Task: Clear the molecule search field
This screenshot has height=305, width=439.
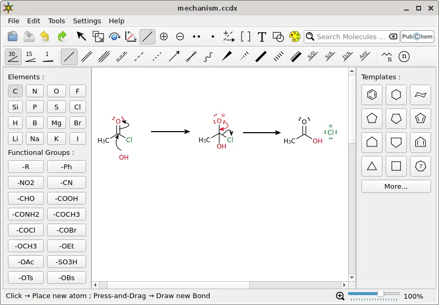Action: [x=393, y=36]
